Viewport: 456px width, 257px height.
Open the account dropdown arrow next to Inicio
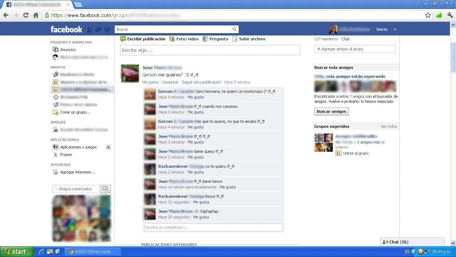(x=395, y=29)
